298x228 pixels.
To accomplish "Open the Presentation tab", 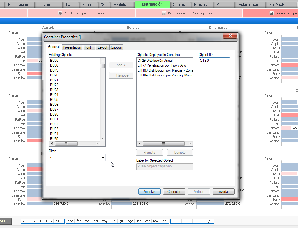I will click(72, 47).
